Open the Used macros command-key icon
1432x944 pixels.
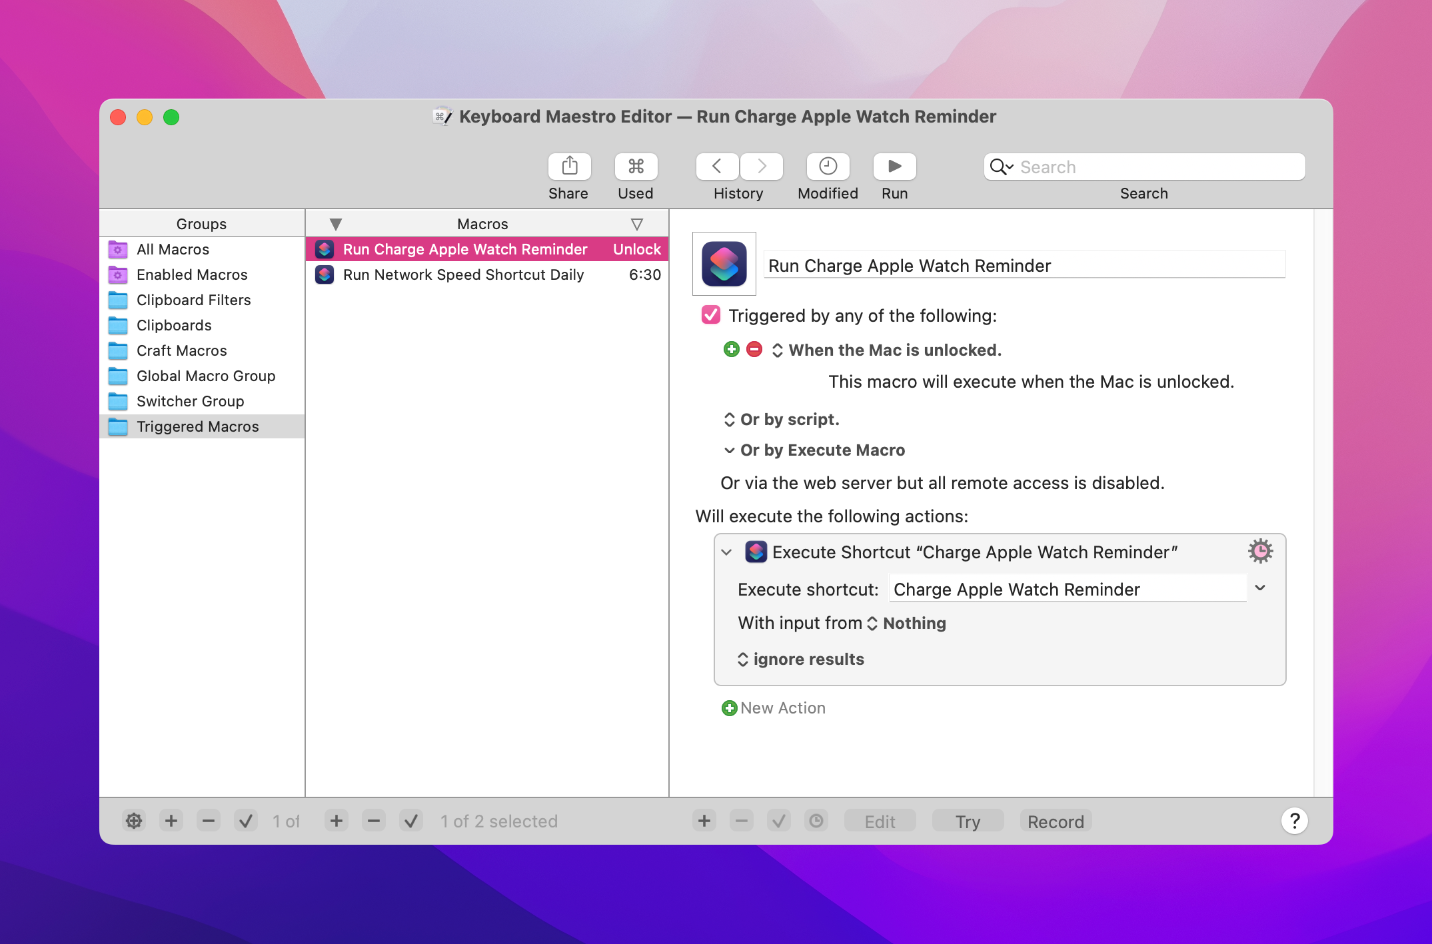pyautogui.click(x=636, y=167)
